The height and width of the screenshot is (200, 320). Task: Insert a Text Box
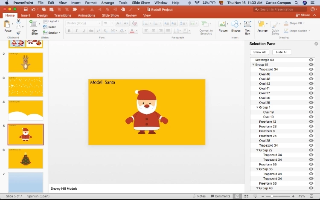(247, 25)
